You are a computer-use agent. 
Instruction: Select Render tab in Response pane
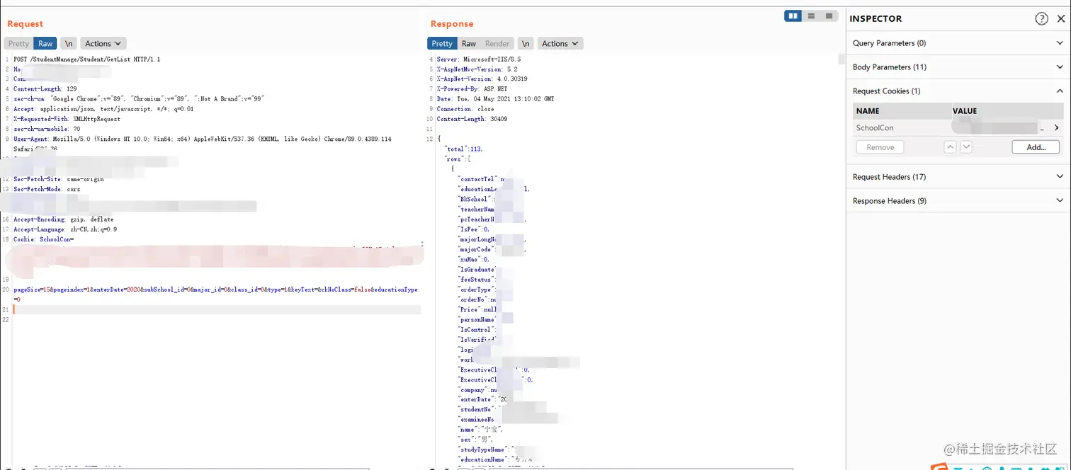point(497,43)
